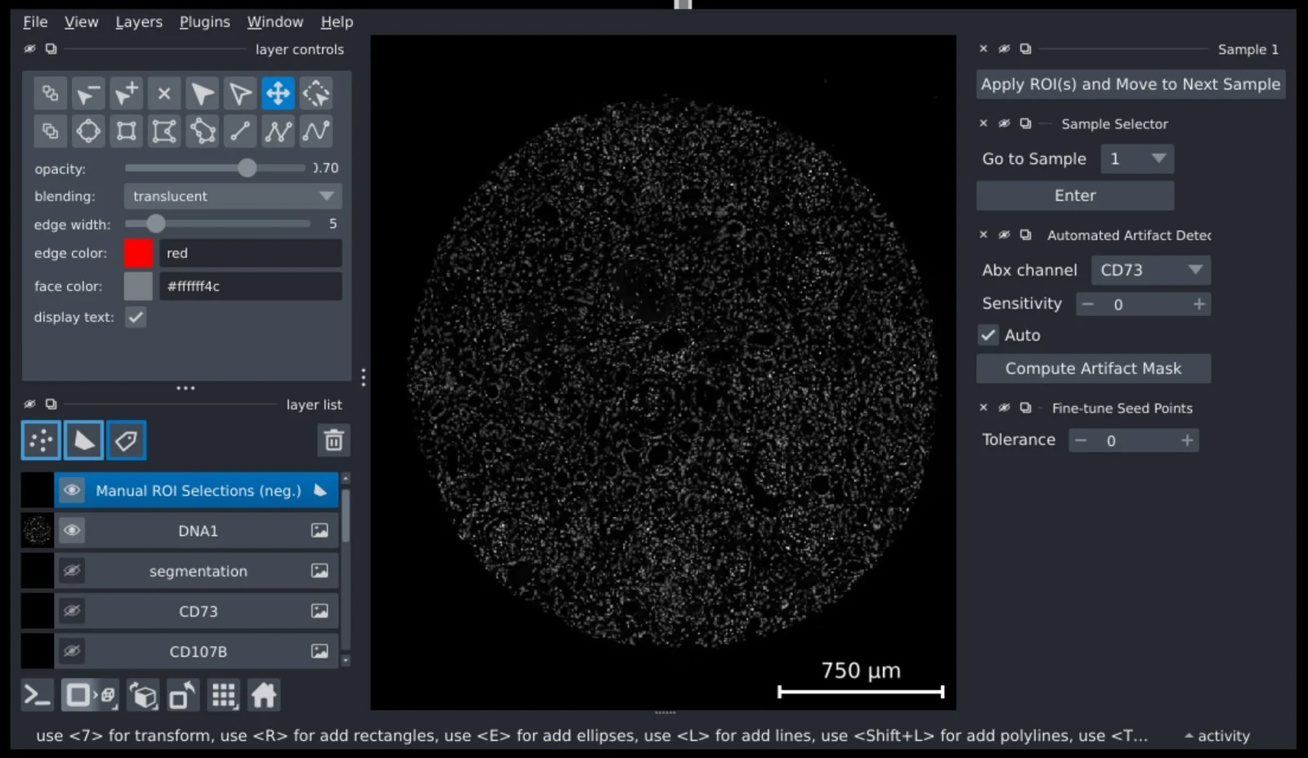Create a new points layer

pyautogui.click(x=41, y=440)
